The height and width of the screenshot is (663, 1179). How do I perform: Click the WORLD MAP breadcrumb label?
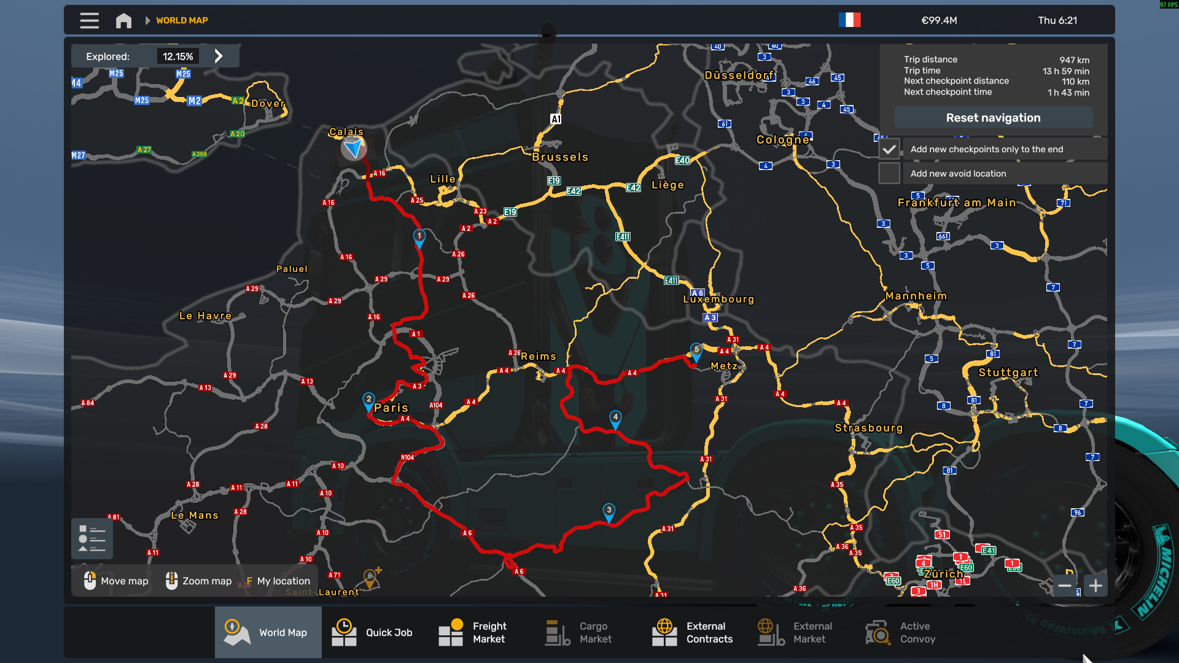[182, 20]
